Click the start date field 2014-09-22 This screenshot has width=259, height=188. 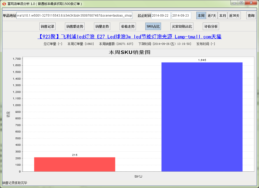tap(161, 16)
